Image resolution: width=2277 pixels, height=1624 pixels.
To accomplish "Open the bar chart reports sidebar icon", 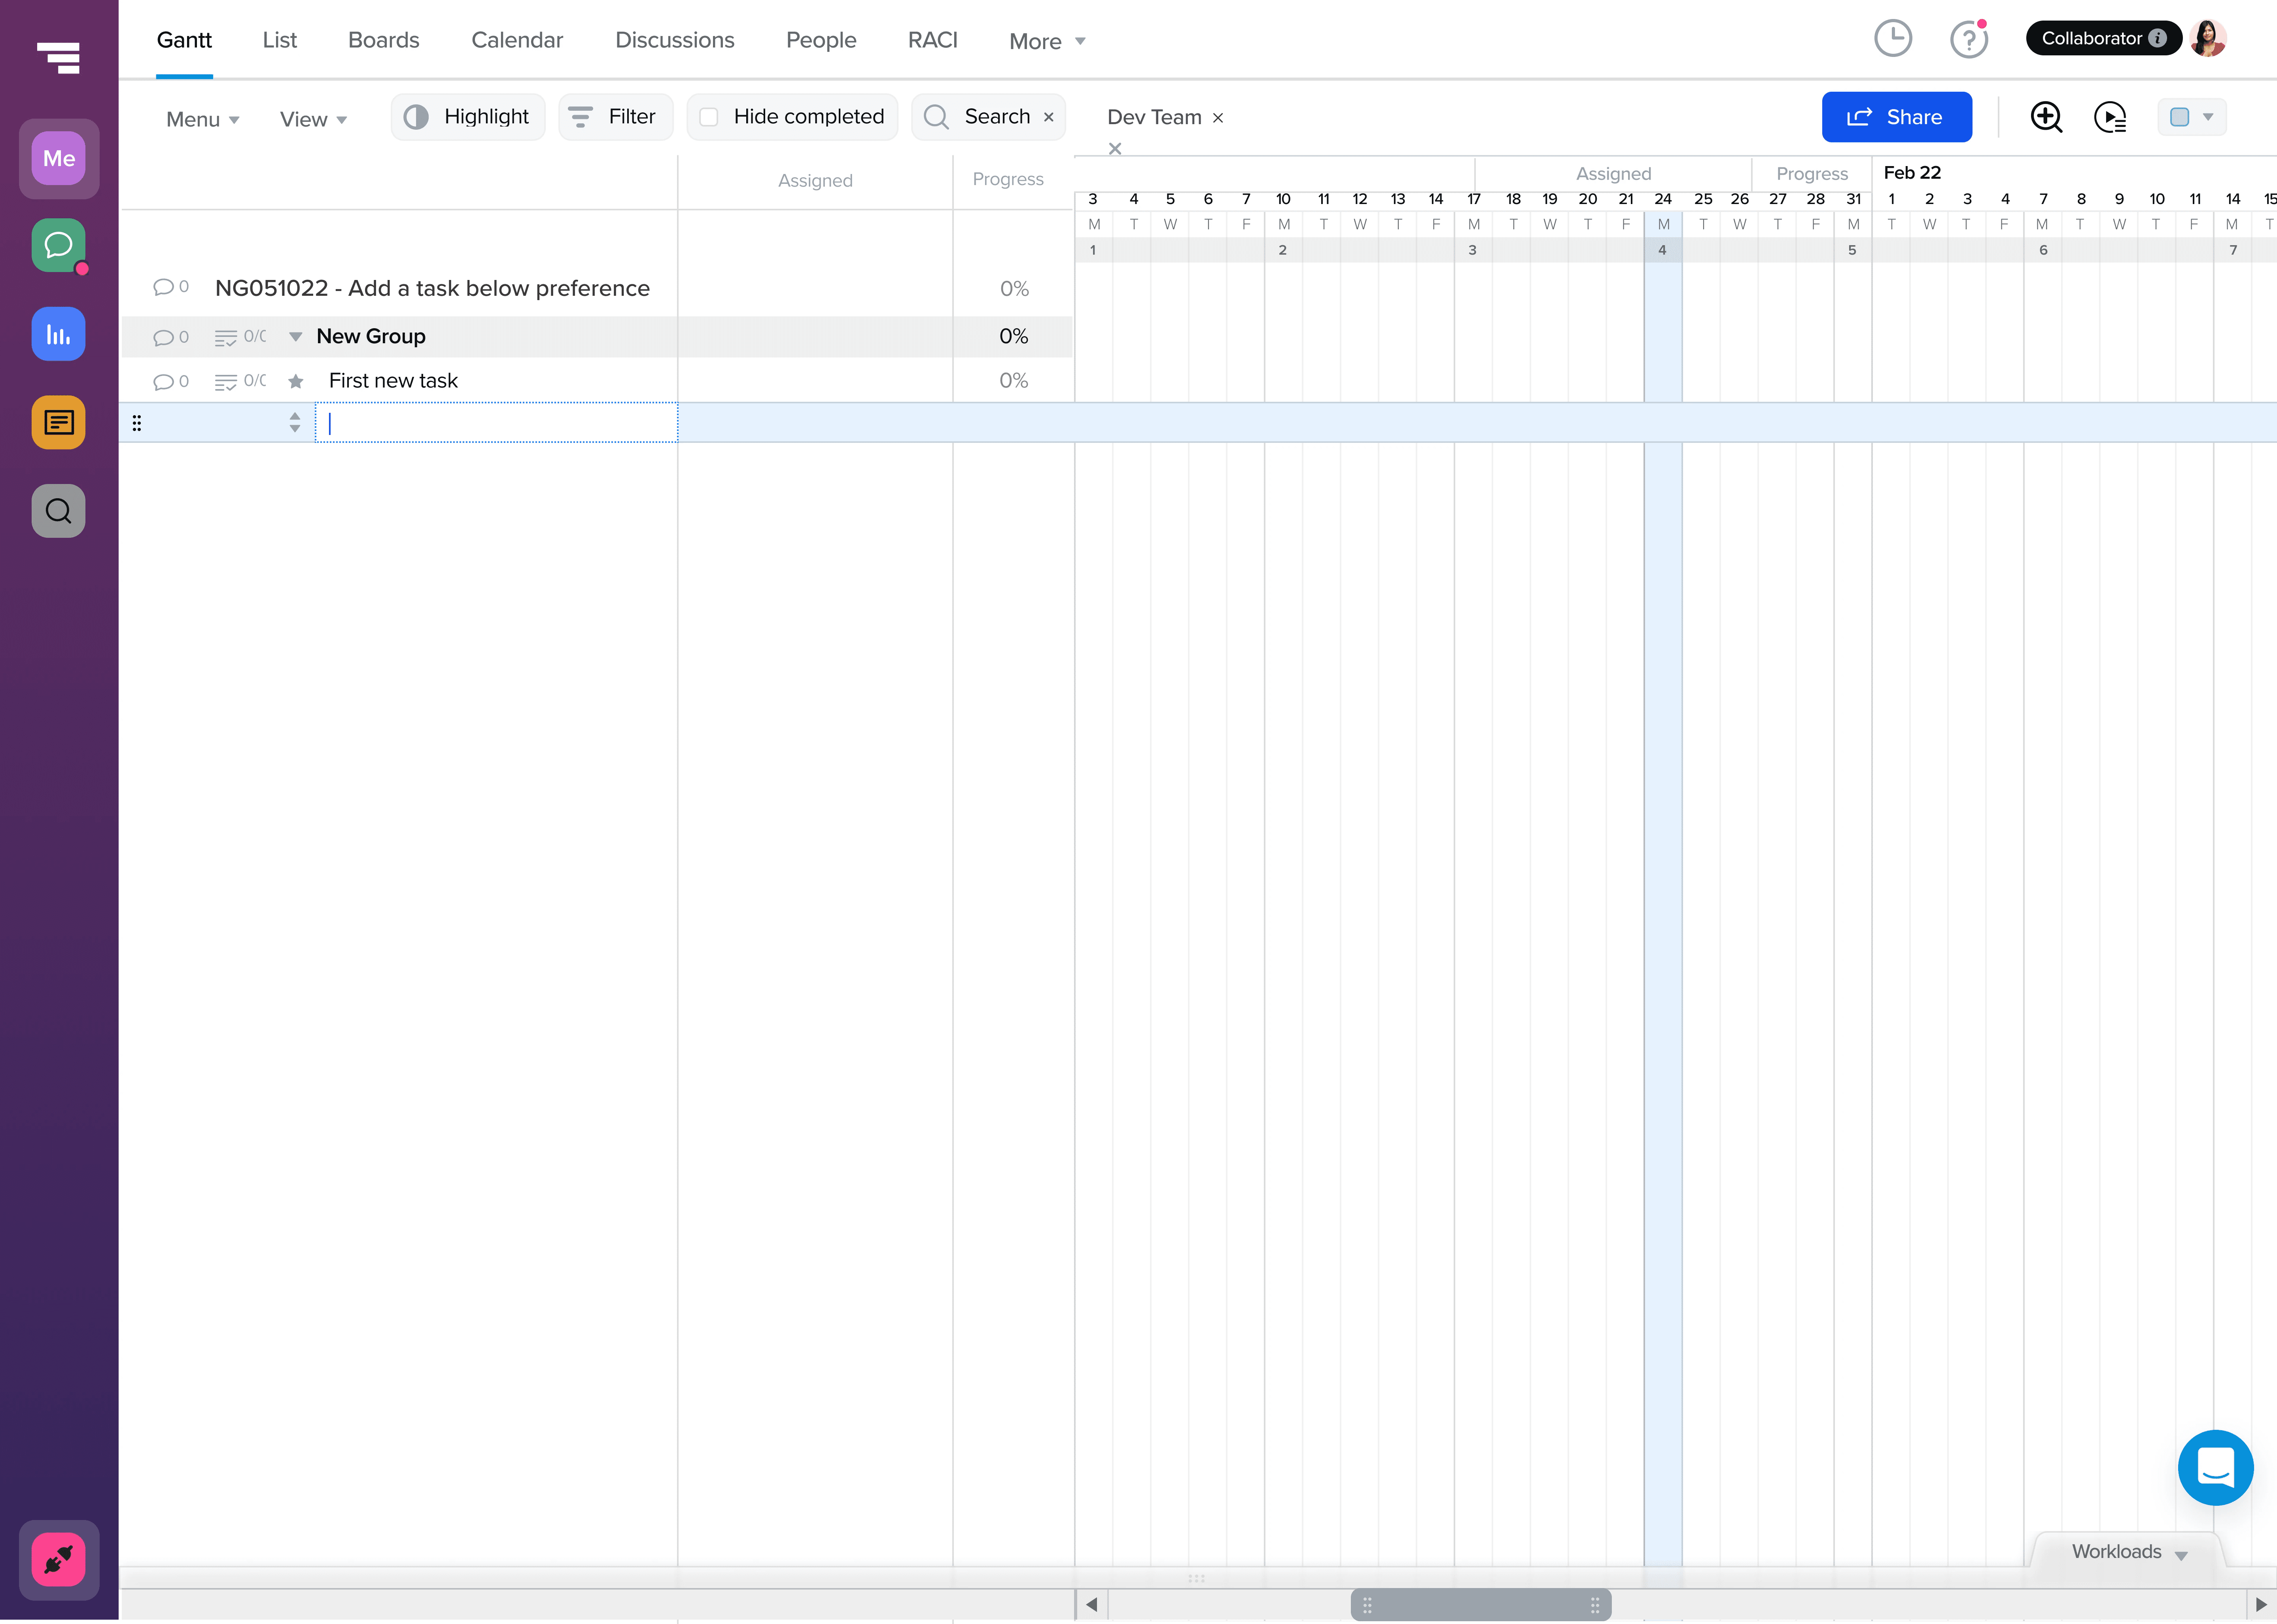I will 59,334.
